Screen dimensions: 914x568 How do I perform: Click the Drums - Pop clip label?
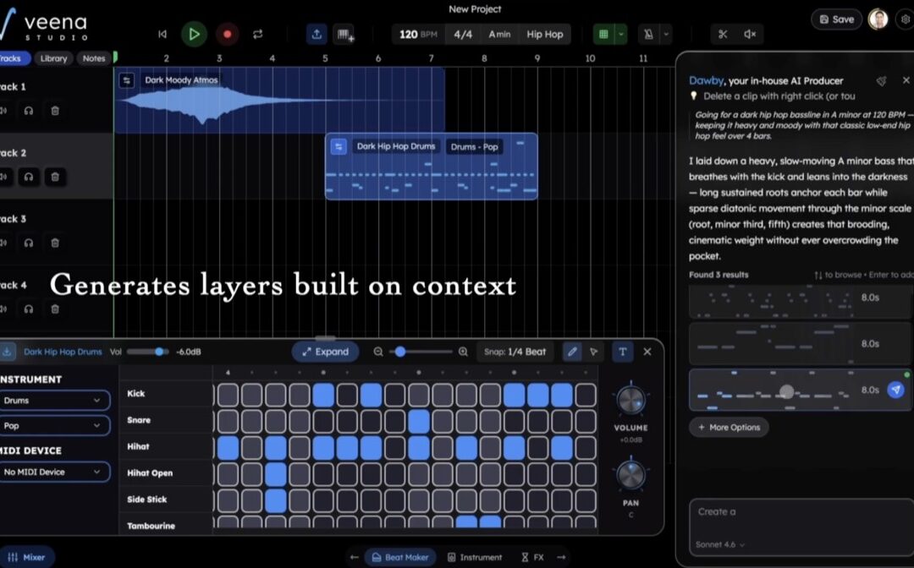[x=475, y=147]
